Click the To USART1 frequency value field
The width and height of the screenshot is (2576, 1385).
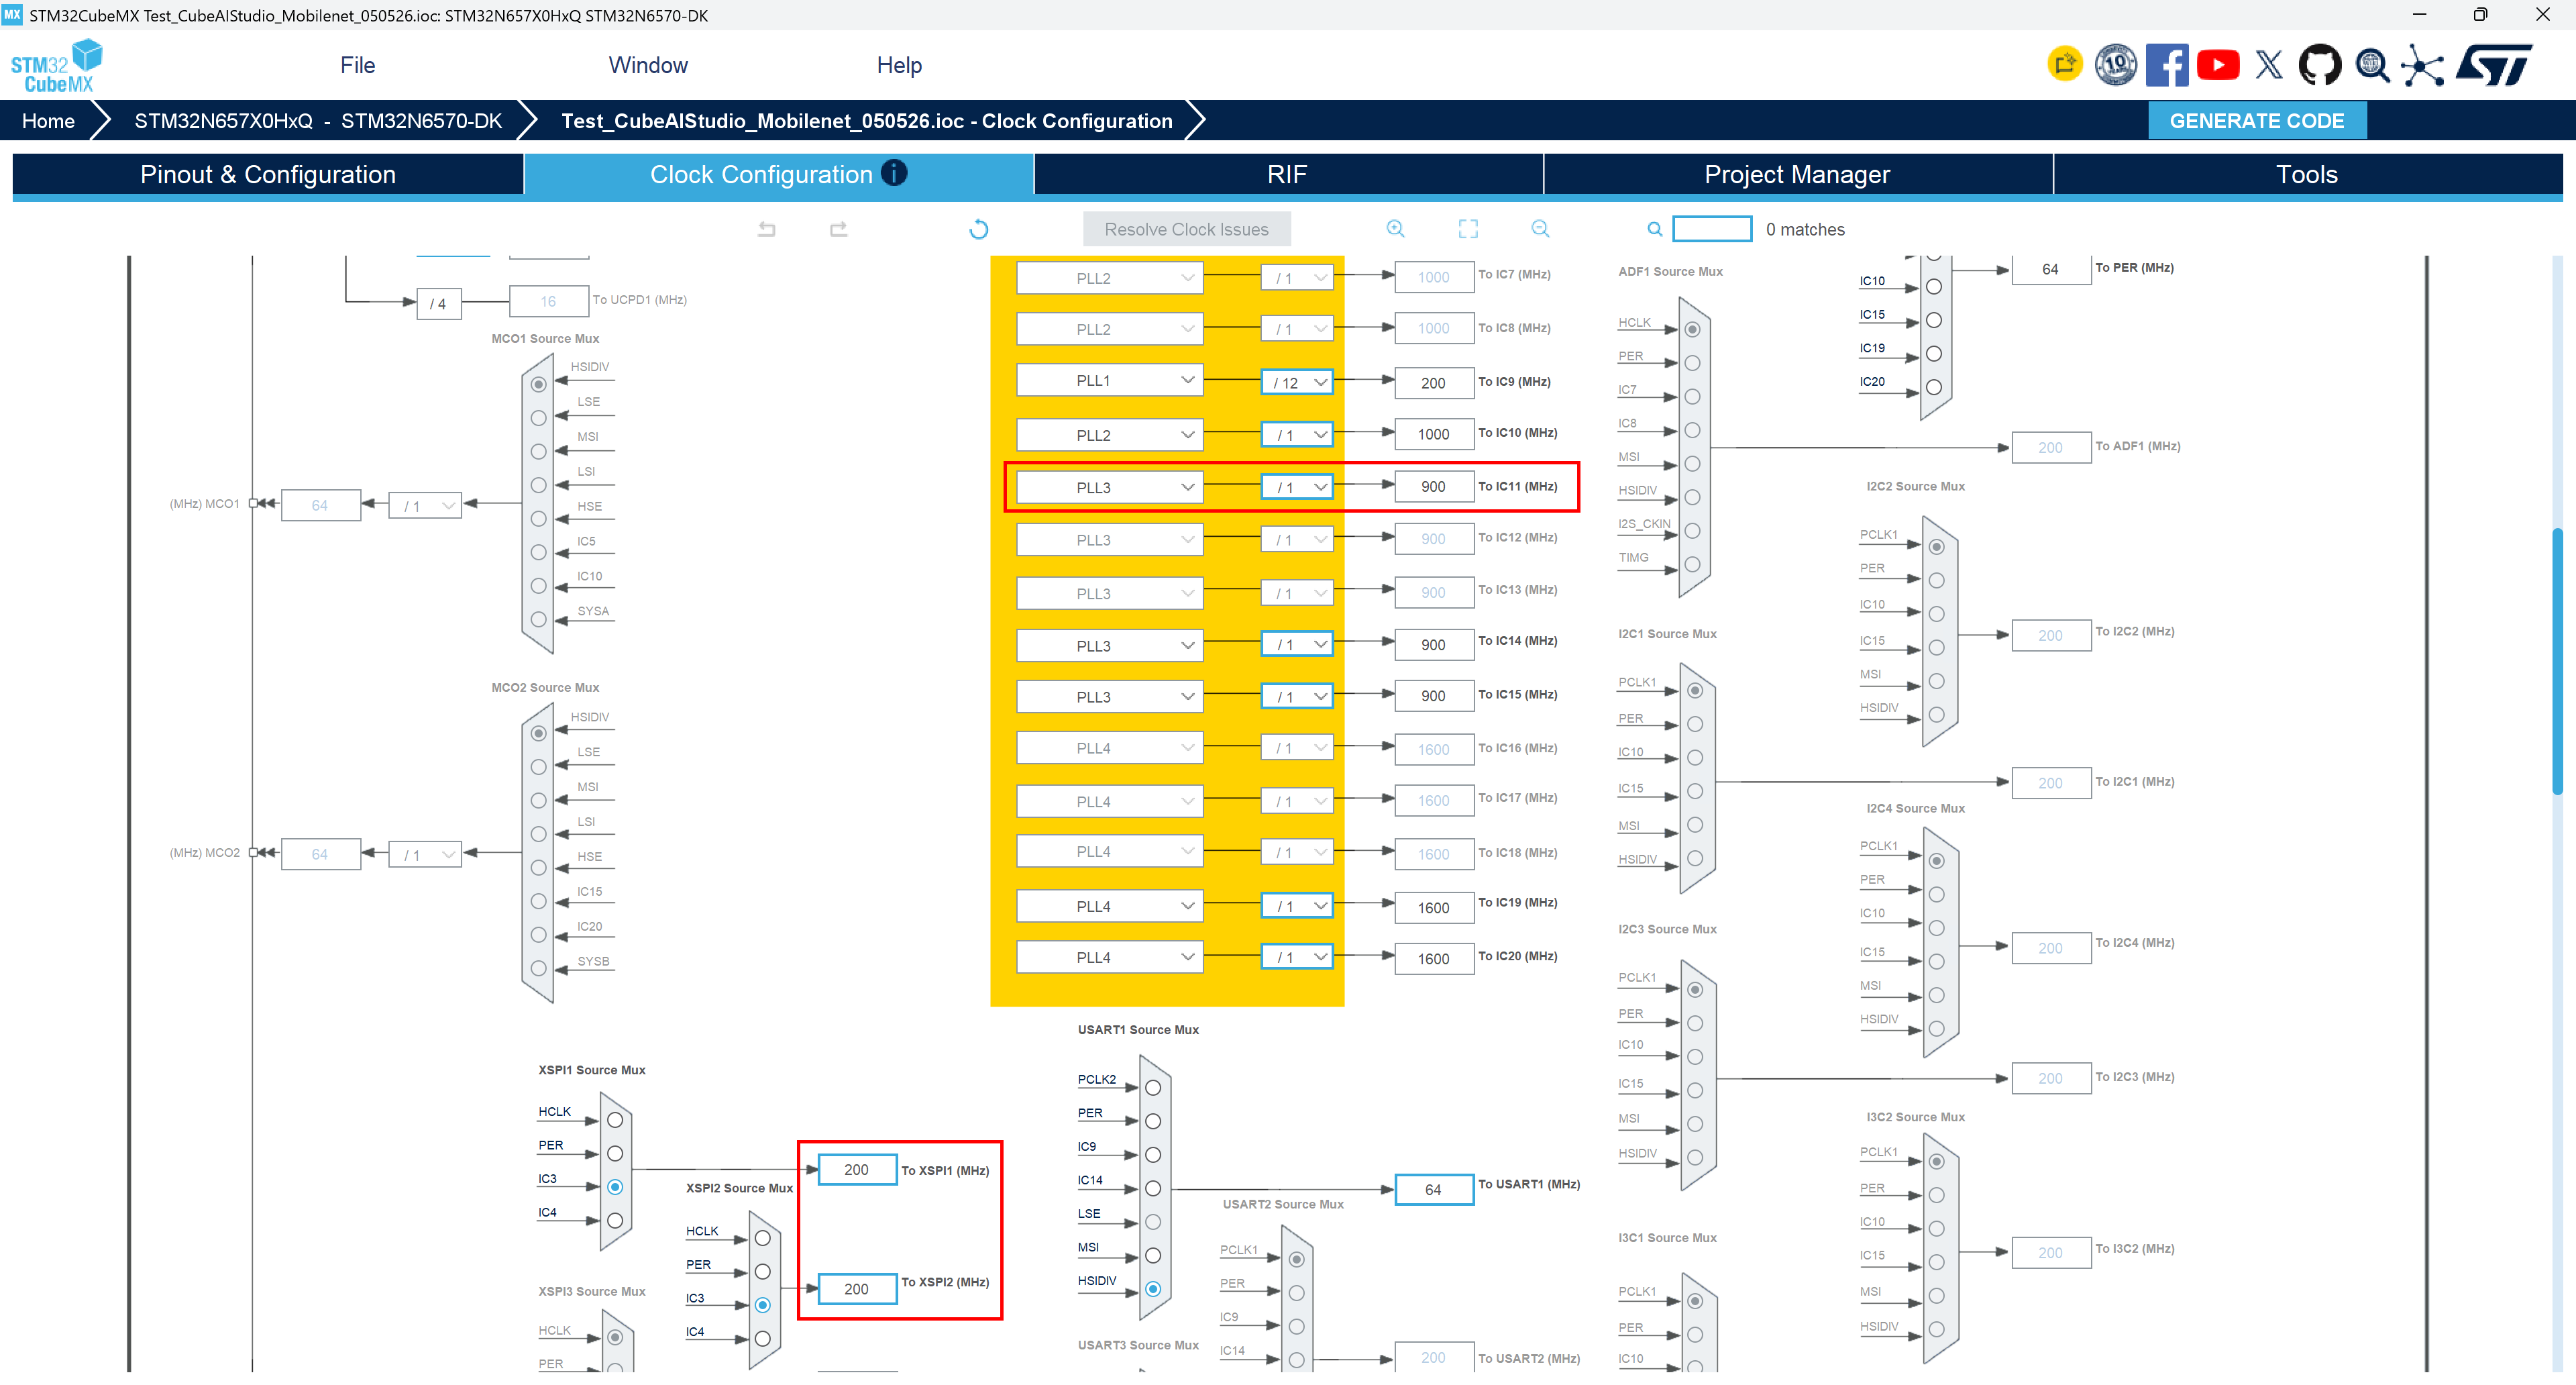point(1434,1190)
